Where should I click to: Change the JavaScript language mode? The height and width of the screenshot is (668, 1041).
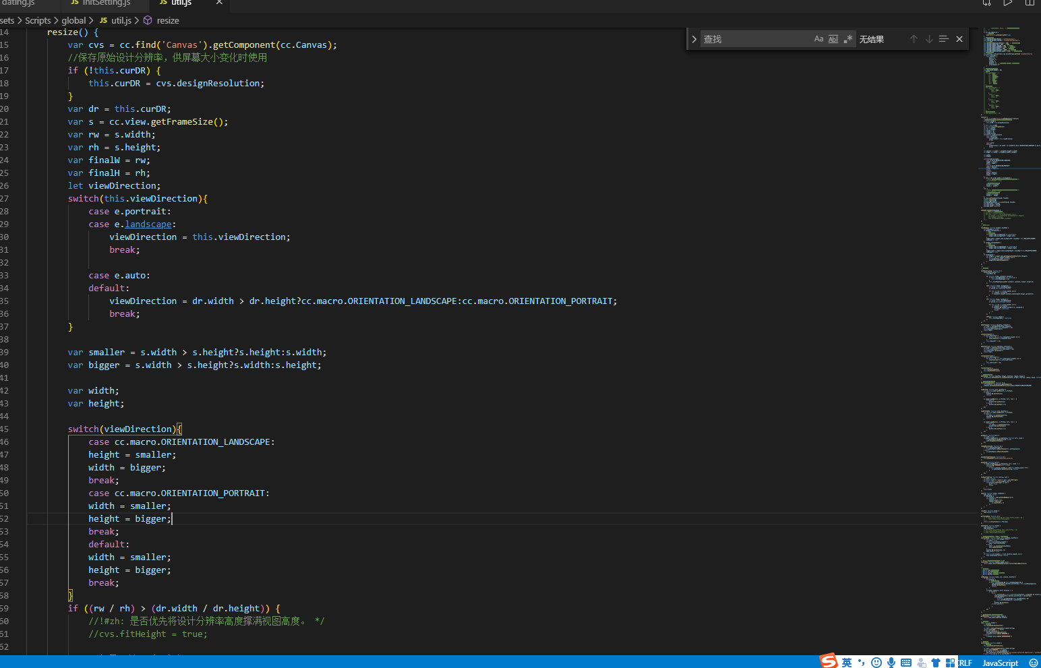click(1000, 663)
